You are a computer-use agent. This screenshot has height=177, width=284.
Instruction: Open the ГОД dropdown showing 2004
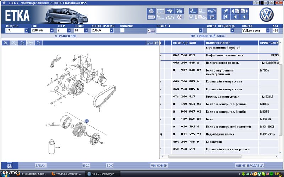pyautogui.click(x=51, y=30)
